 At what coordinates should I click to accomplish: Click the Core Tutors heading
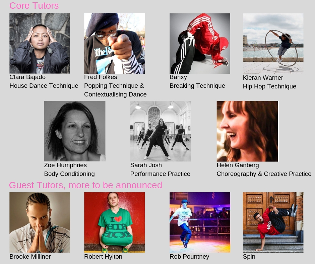coord(34,6)
